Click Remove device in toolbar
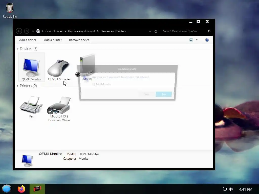Viewport: 259px width, 194px height. [79, 40]
